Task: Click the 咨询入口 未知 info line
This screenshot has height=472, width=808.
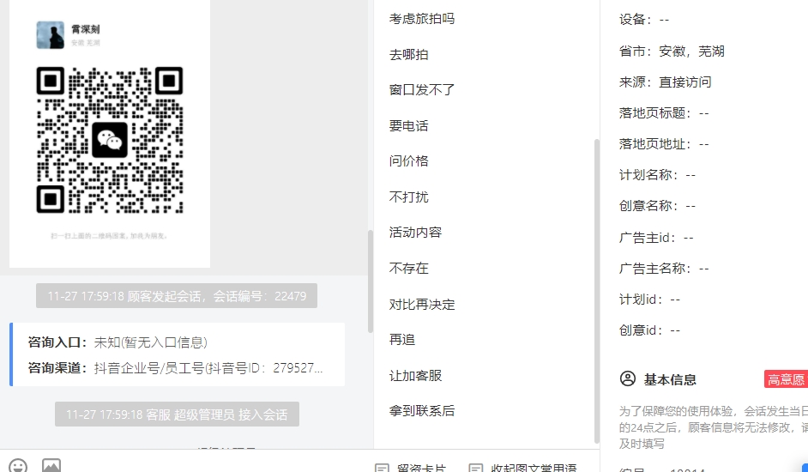Action: point(118,342)
